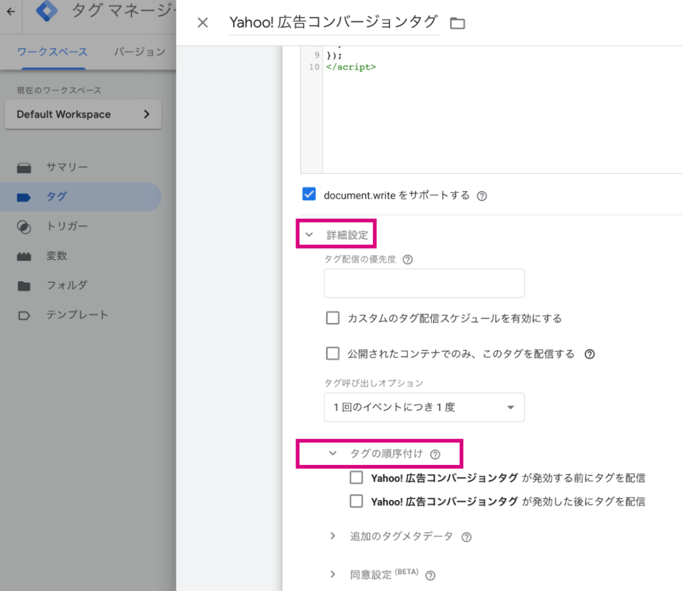The image size is (682, 591).
Task: Check が発効した後にタグを配信 option
Action: (x=356, y=501)
